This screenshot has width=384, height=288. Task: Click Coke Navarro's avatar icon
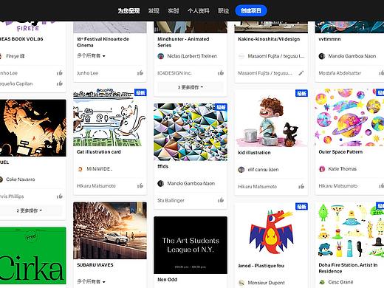1,179
